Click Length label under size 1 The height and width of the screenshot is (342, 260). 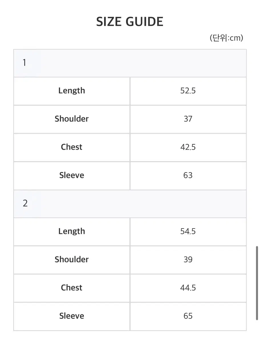[x=72, y=91]
